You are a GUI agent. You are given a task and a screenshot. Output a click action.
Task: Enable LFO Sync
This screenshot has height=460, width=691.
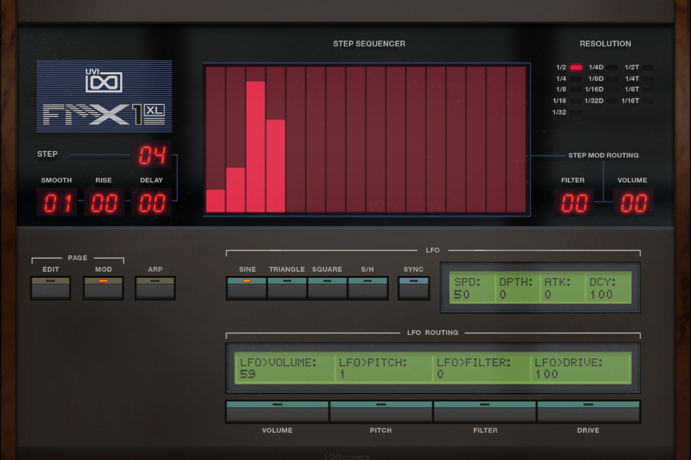414,288
